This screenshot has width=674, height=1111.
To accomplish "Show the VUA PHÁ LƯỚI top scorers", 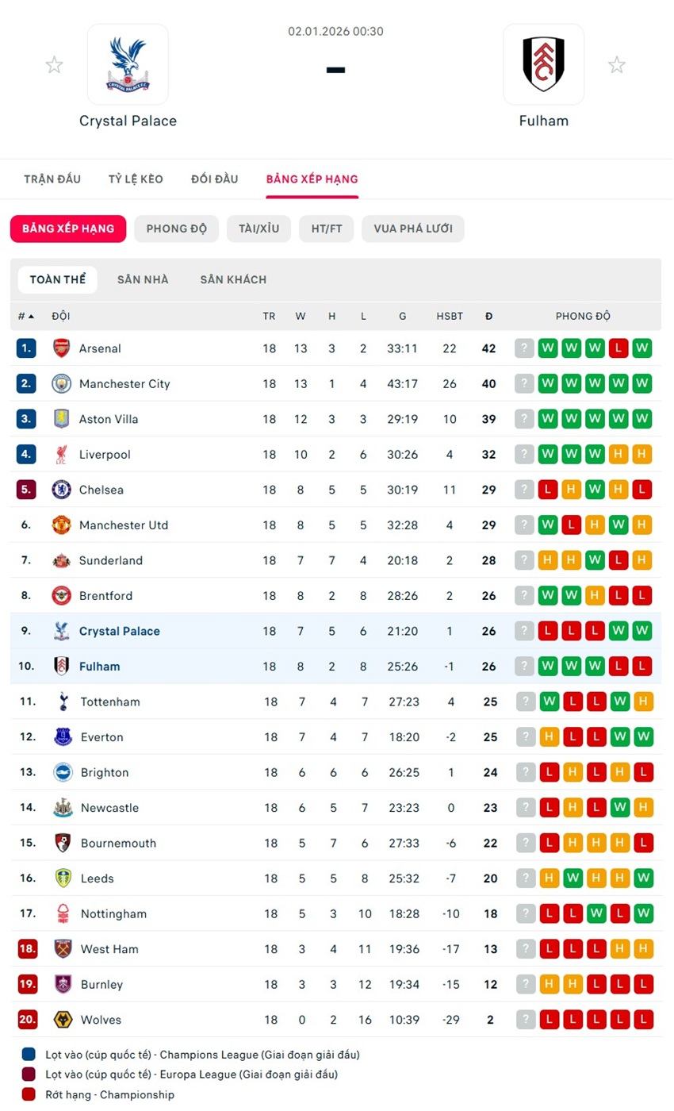I will tap(413, 229).
